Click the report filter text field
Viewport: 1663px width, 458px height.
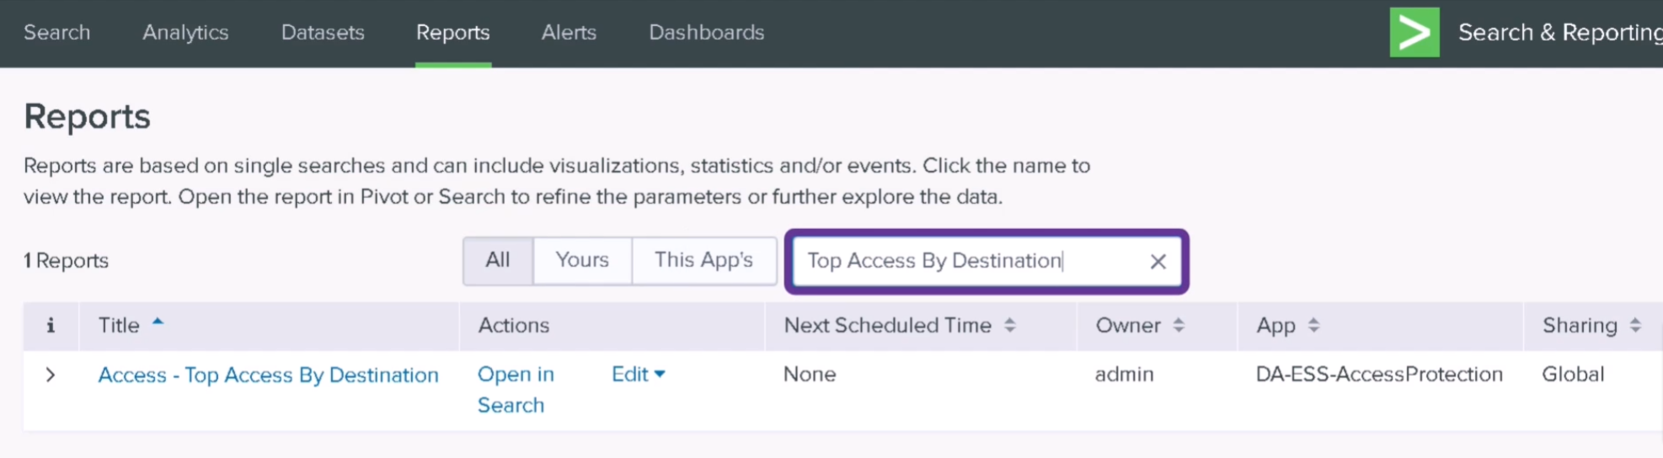[969, 261]
